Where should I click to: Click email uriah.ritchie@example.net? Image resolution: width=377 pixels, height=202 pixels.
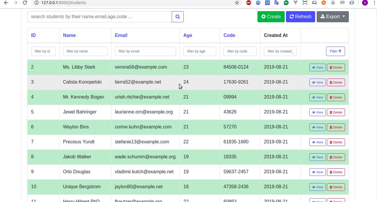(142, 97)
